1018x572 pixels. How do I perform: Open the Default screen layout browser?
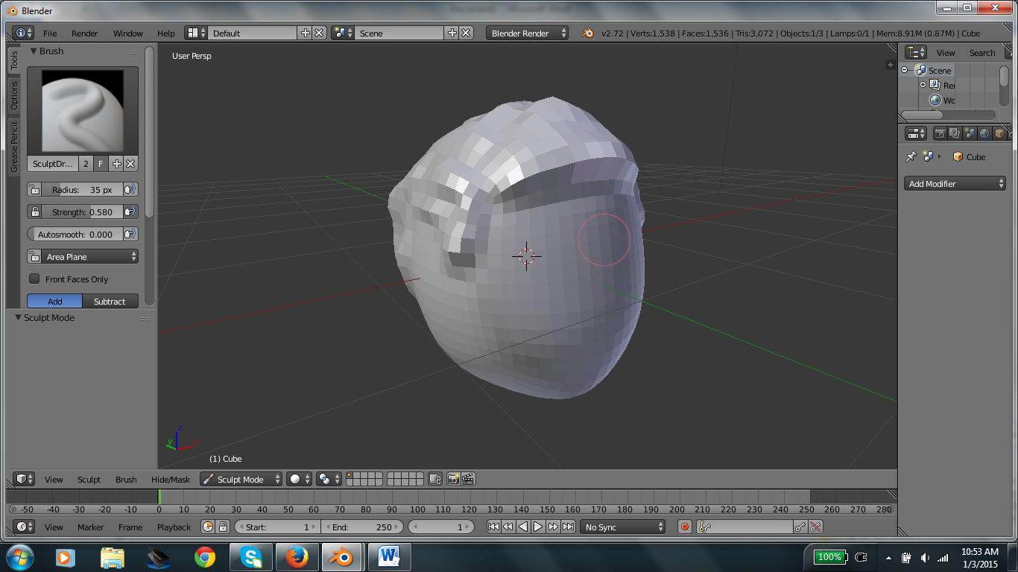(196, 33)
